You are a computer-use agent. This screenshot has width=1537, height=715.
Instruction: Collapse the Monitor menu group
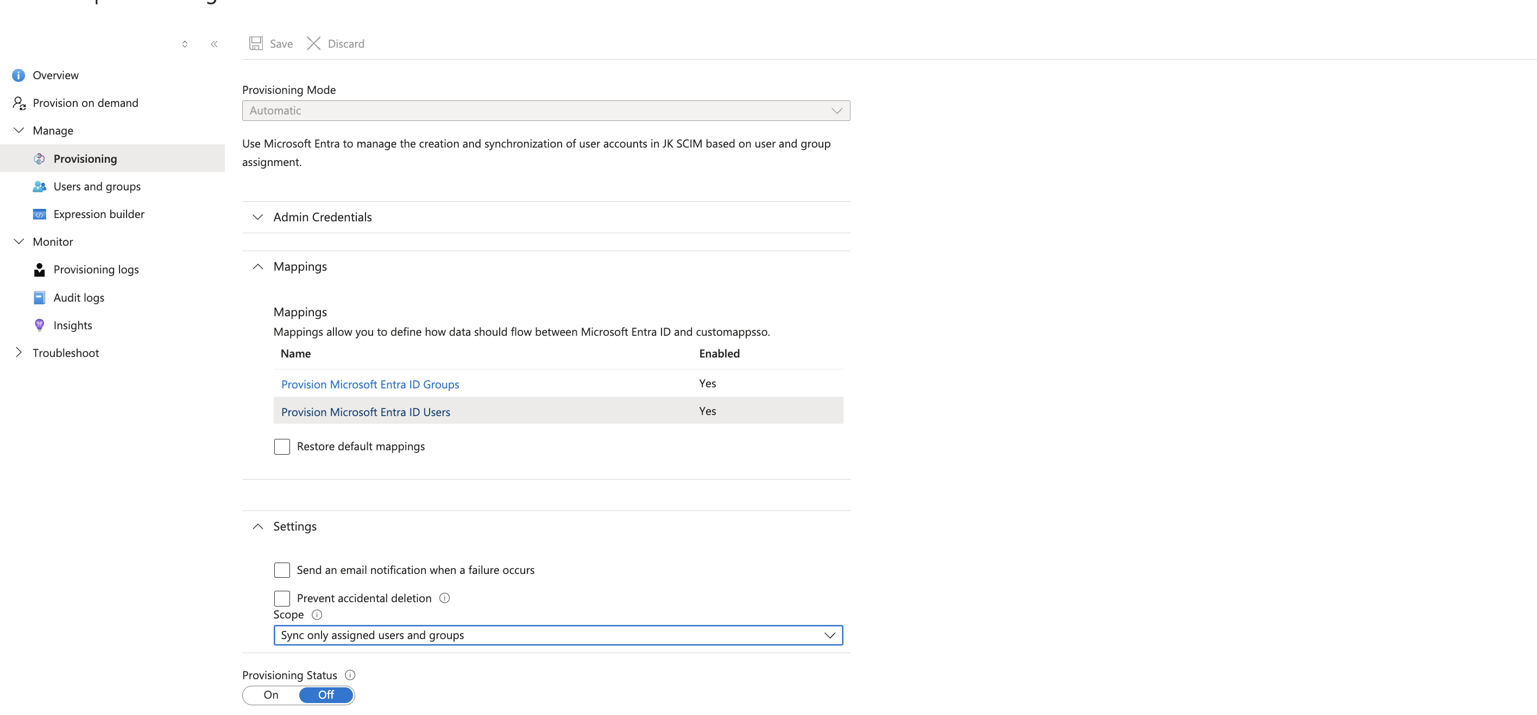(18, 242)
